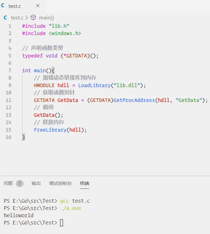Click LoadLibrary function call
This screenshot has width=210, height=234.
(94, 85)
